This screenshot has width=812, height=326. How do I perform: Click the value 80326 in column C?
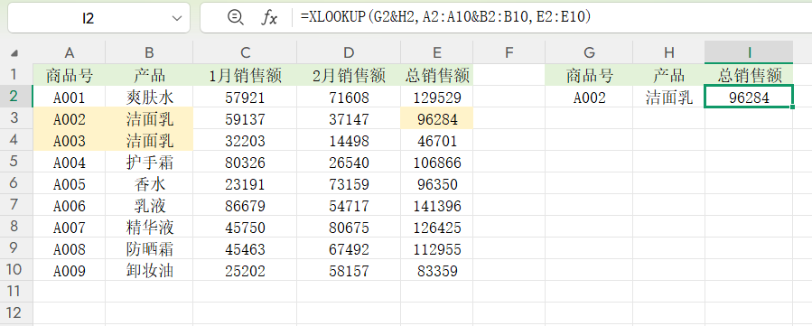pyautogui.click(x=245, y=162)
